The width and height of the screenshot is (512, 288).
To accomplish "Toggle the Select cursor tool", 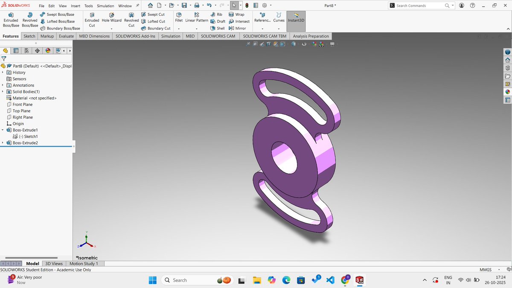I will pyautogui.click(x=234, y=6).
